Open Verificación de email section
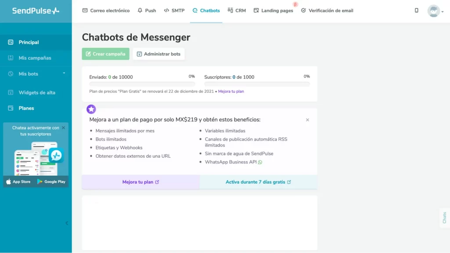Viewport: 450px width, 253px height. tap(327, 11)
